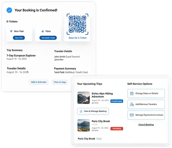The width and height of the screenshot is (172, 148).
Task: Open the Swiss Alps Hiking Adventure thumbnail
Action: point(84,98)
